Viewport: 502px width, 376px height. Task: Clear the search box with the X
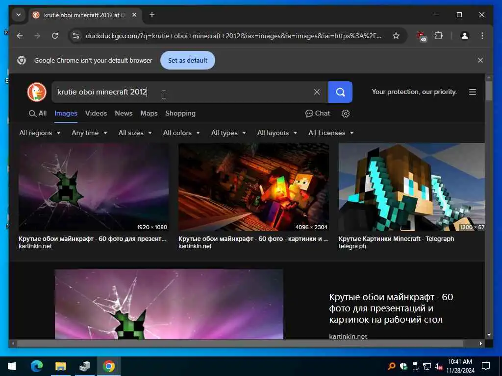317,92
